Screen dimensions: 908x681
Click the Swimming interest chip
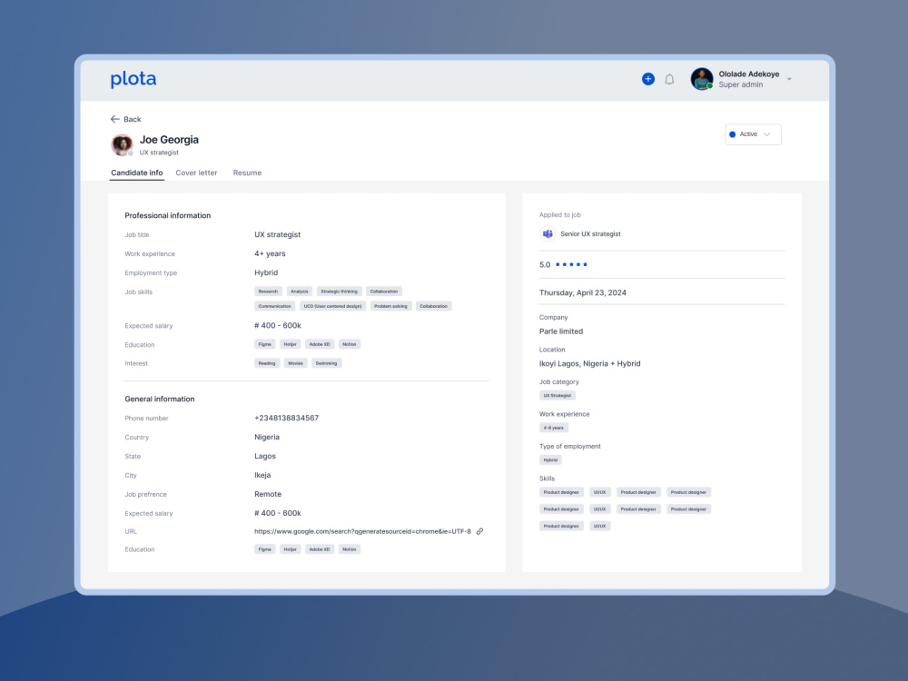(327, 363)
